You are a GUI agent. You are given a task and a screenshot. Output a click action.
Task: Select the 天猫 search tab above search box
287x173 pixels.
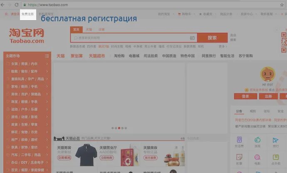[x=89, y=30]
